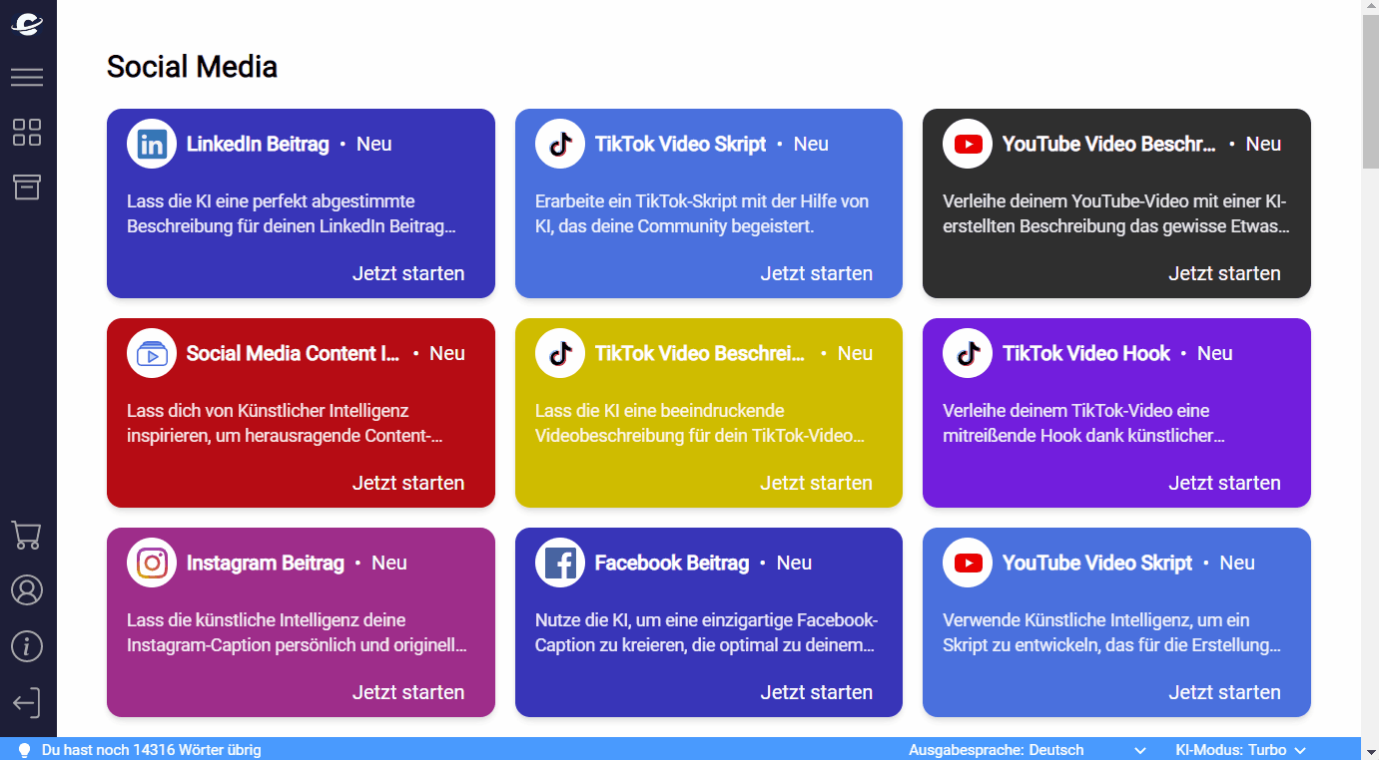Start the LinkedIn Beitrag via Jetzt starten

tap(408, 273)
